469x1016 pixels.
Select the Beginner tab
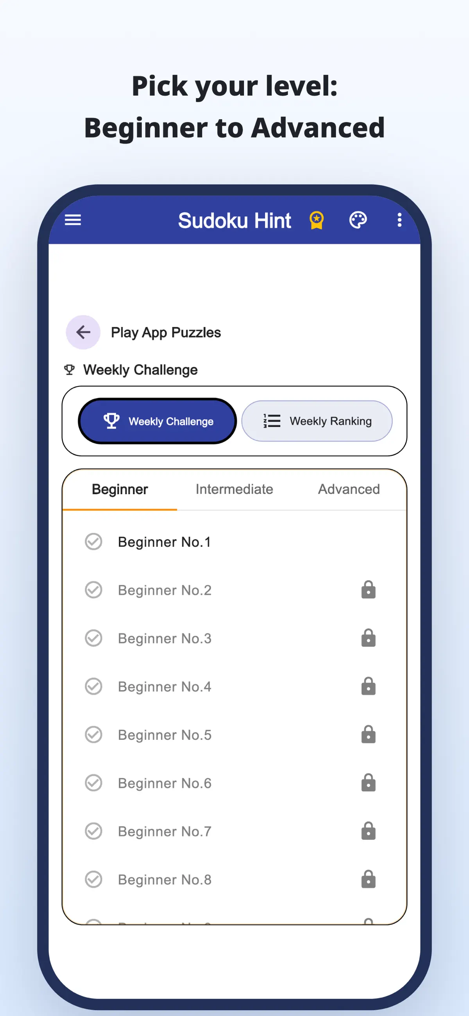pyautogui.click(x=120, y=489)
